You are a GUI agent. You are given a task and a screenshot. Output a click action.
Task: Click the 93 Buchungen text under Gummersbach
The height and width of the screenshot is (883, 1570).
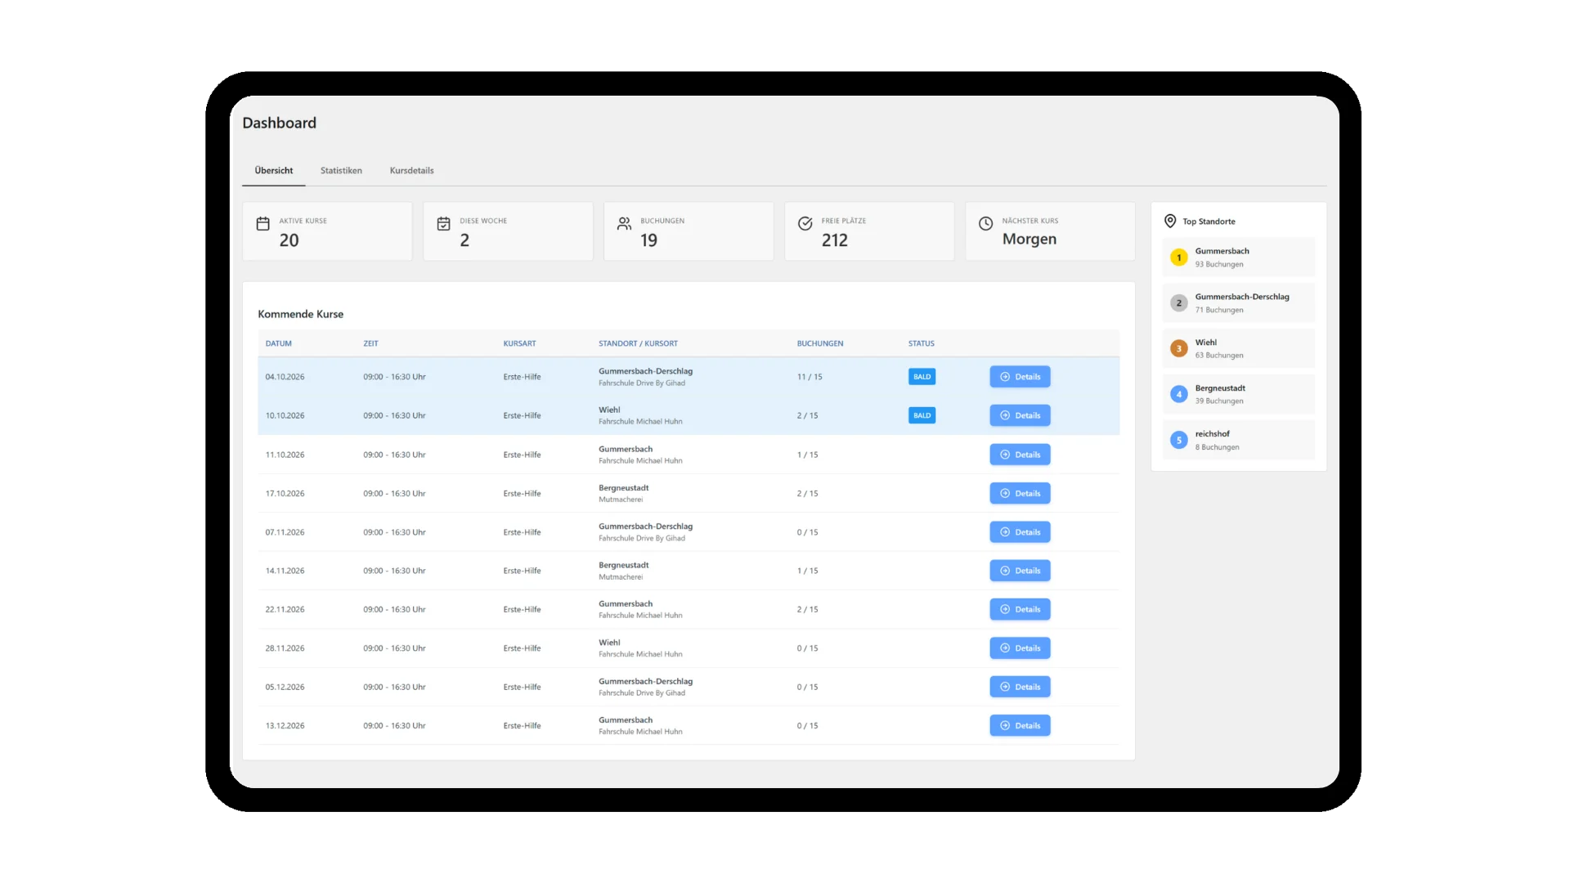point(1218,264)
